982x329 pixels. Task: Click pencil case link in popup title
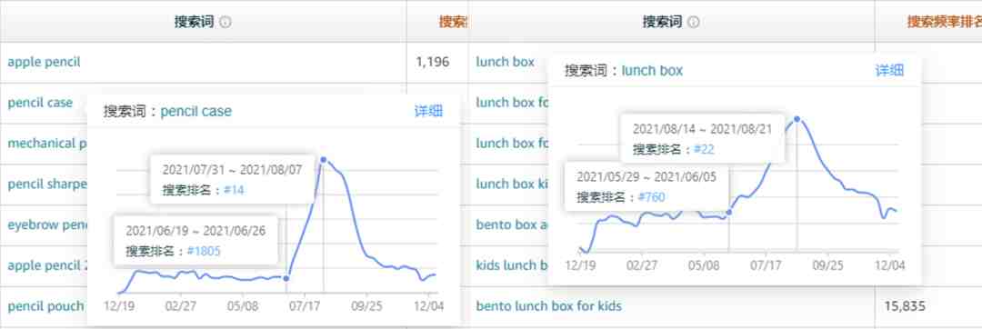[x=196, y=112]
